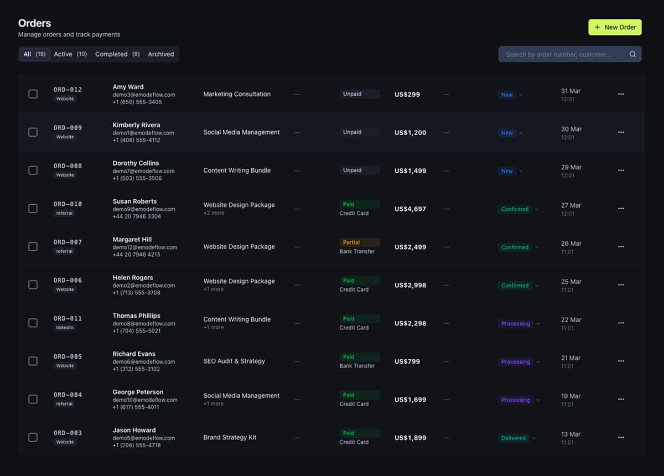
Task: Select the checkbox for ORD-012
Action: 33,94
